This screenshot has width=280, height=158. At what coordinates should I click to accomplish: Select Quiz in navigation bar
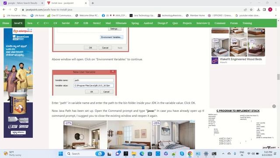click(175, 23)
